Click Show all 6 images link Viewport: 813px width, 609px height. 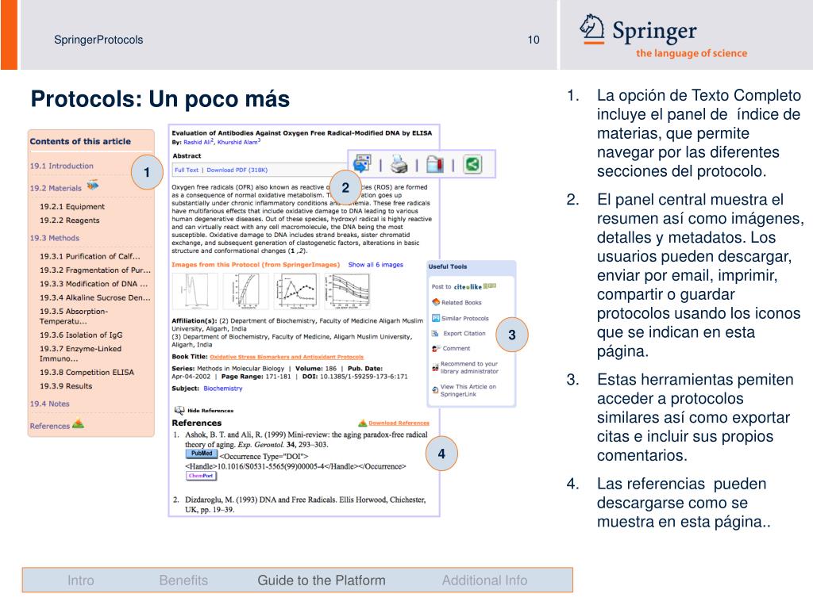[x=376, y=265]
